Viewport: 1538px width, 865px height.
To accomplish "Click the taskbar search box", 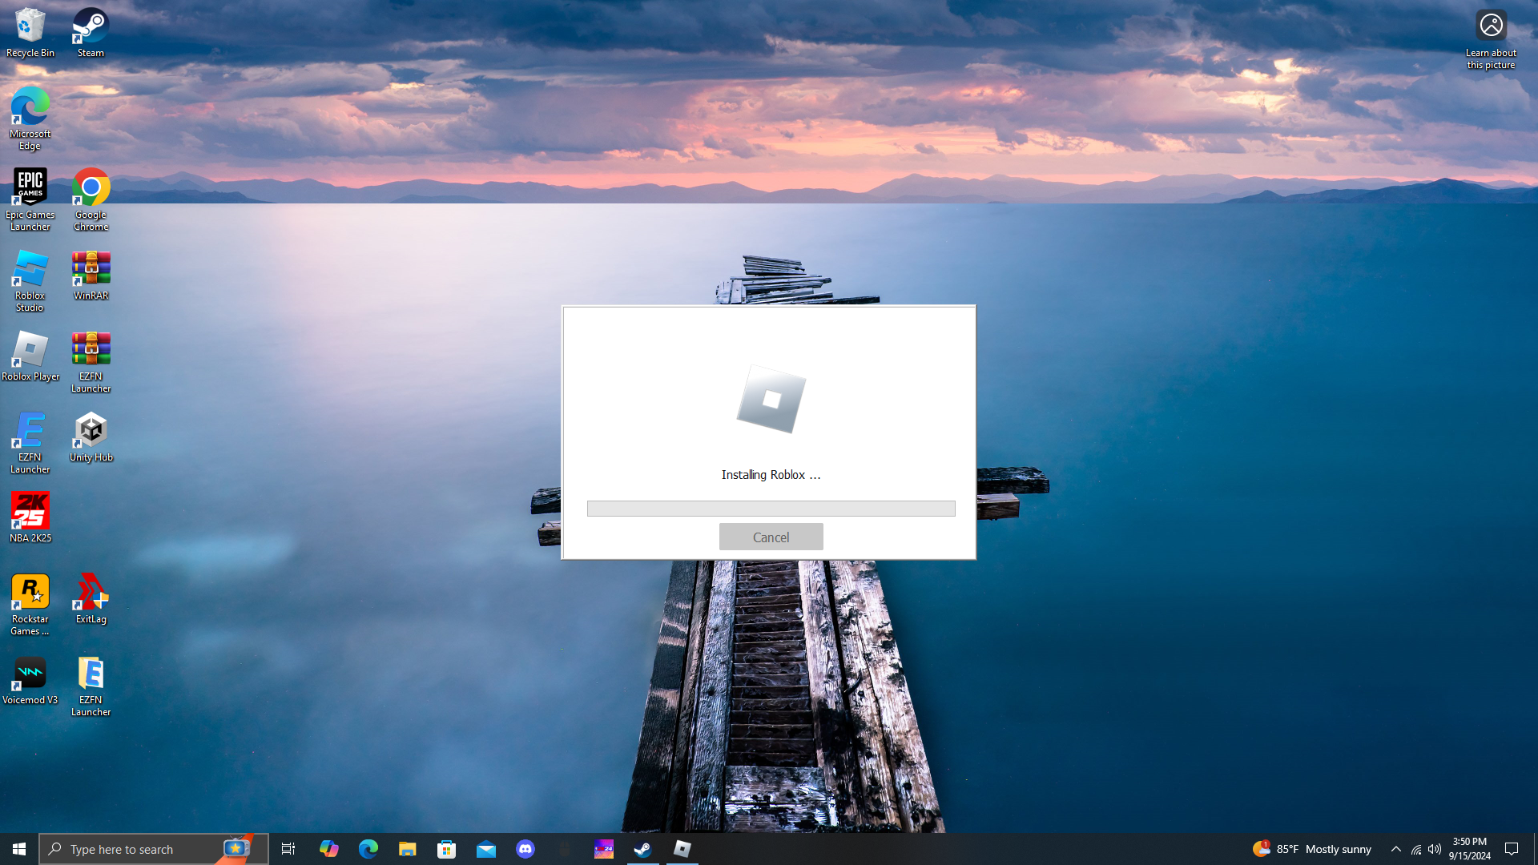I will pos(136,849).
